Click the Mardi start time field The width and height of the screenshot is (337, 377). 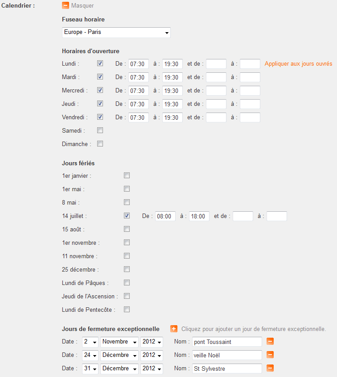pyautogui.click(x=138, y=77)
